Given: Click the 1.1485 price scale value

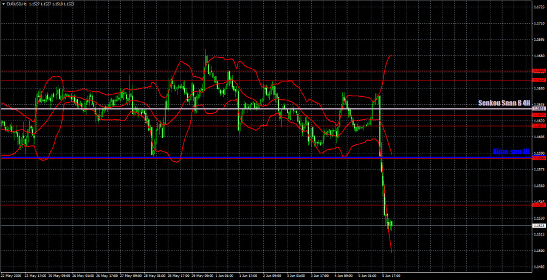Looking at the screenshot, I should (x=538, y=267).
